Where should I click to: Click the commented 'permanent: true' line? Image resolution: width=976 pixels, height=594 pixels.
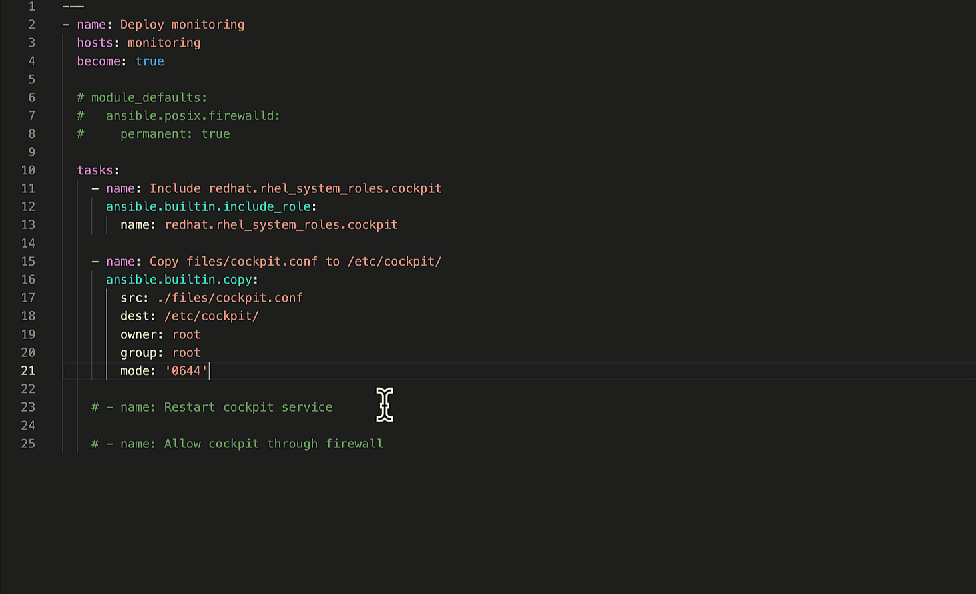pyautogui.click(x=175, y=134)
